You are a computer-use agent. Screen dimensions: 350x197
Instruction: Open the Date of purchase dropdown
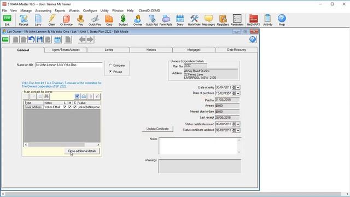[238, 93]
